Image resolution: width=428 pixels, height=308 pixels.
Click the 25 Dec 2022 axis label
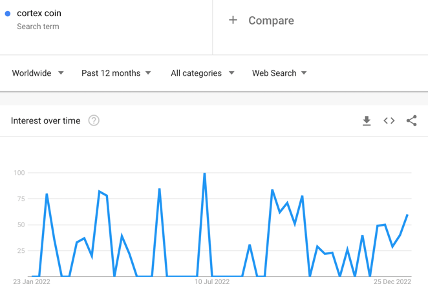point(392,281)
